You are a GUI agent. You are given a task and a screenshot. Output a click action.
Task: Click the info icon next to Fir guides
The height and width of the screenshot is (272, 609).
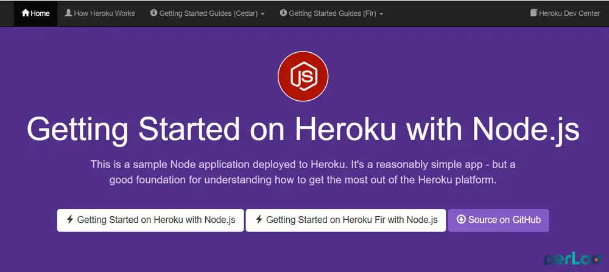tap(283, 13)
